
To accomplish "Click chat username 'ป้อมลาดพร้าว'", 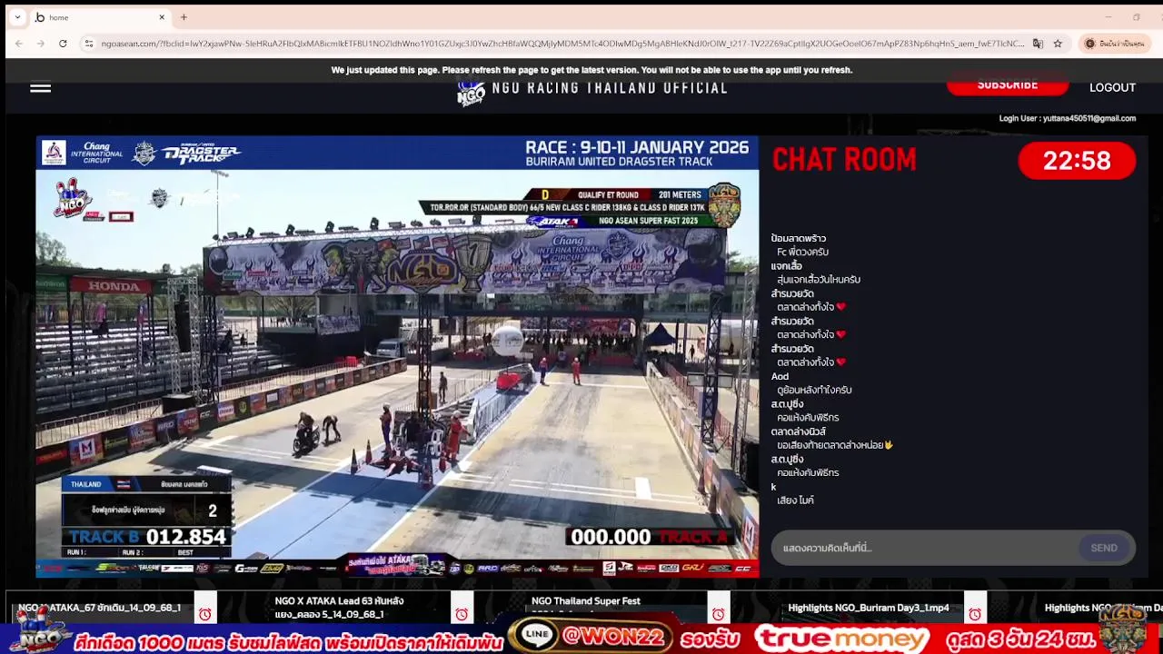I will [x=799, y=238].
